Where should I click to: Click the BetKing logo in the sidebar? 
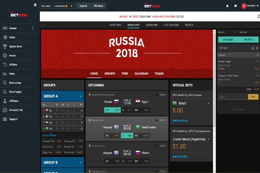point(19,14)
